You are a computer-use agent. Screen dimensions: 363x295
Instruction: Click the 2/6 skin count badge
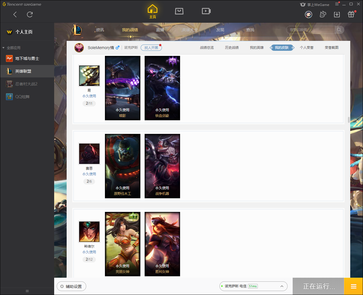[89, 182]
